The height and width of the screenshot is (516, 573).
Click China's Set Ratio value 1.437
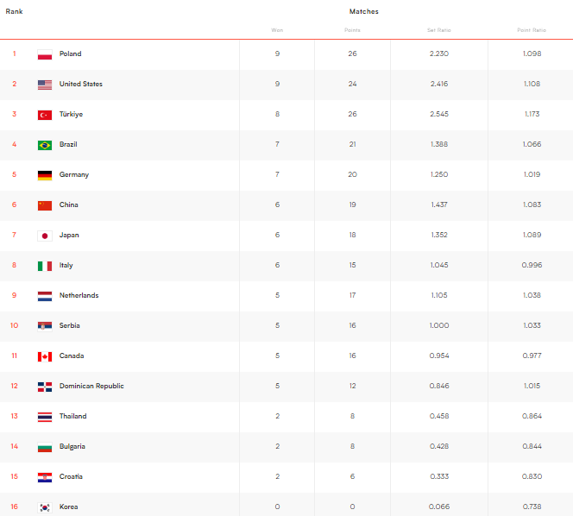[438, 205]
